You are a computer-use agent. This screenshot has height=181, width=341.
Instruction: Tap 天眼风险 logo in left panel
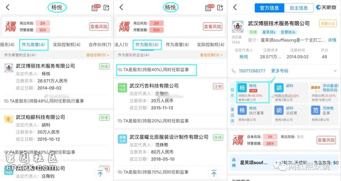click(x=10, y=26)
